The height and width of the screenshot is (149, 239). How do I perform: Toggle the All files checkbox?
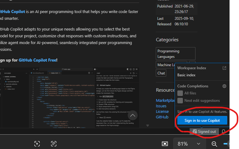pyautogui.click(x=180, y=93)
